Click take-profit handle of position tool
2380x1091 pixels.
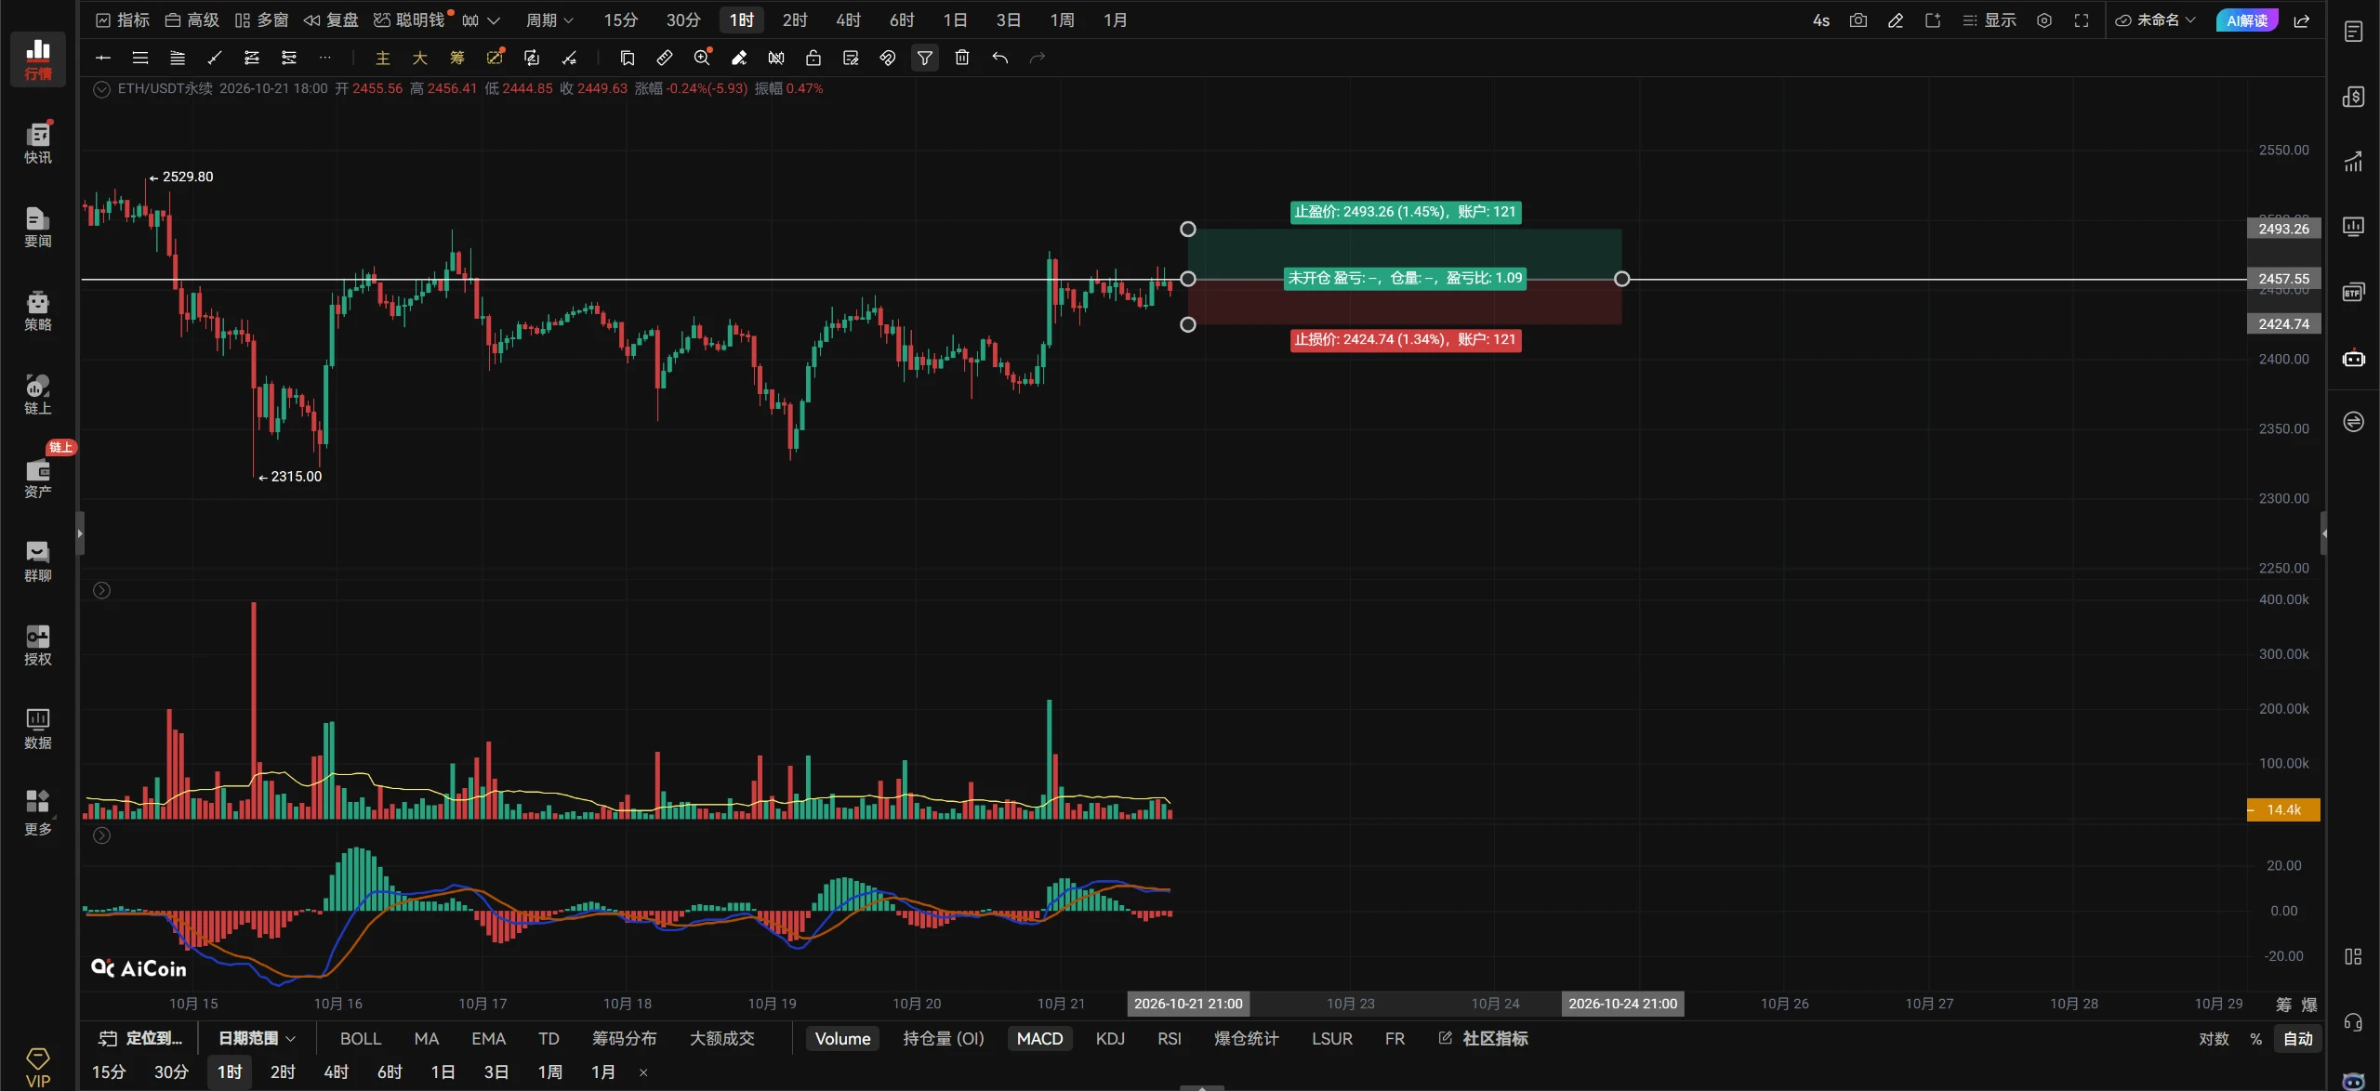pyautogui.click(x=1188, y=230)
